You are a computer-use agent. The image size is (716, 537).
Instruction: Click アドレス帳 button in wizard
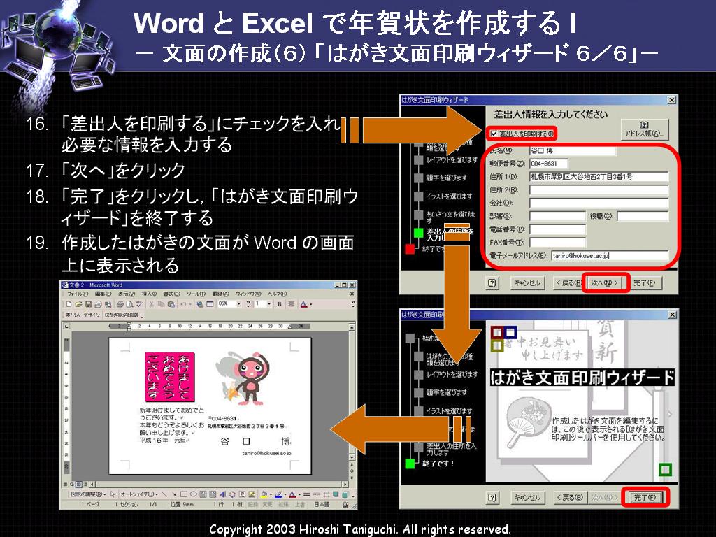pyautogui.click(x=644, y=129)
